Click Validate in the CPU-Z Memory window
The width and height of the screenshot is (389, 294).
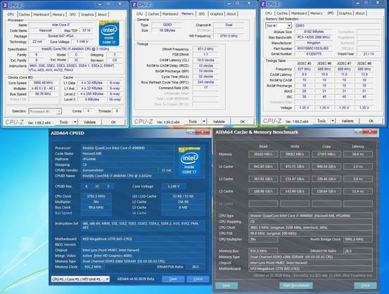(x=219, y=122)
